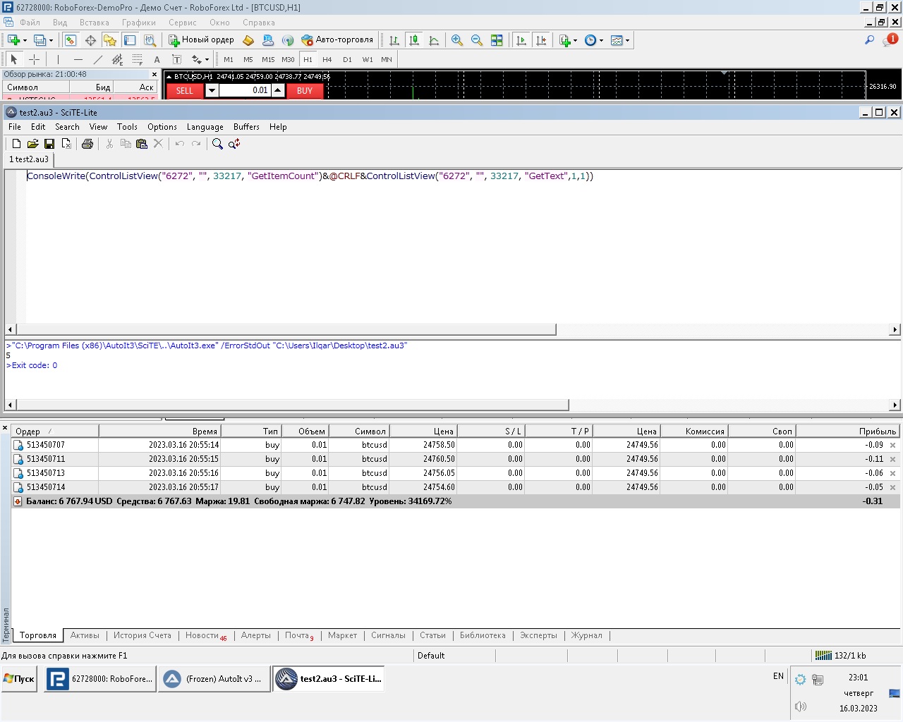Open Replace icon in SciTE toolbar
This screenshot has width=903, height=722.
(x=234, y=143)
